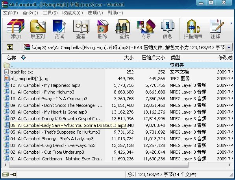Image resolution: width=235 pixels, height=180 pixels.
Task: Select '06. Ali Campbell-Lady Saw - What You Gonna Do'
Action: [68, 125]
